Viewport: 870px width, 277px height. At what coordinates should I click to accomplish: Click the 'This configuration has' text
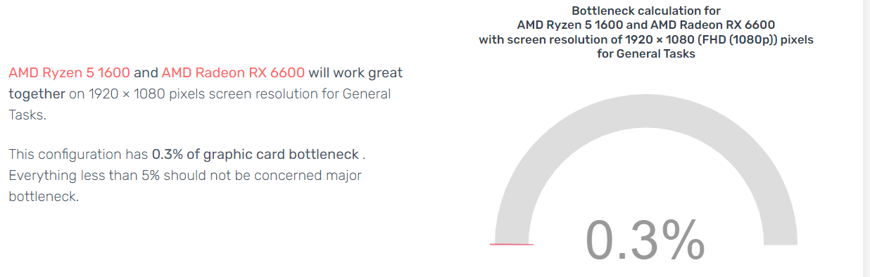(x=78, y=154)
